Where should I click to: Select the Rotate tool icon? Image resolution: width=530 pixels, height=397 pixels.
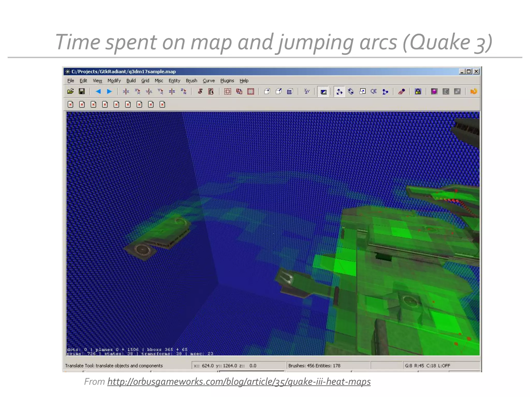tap(351, 91)
